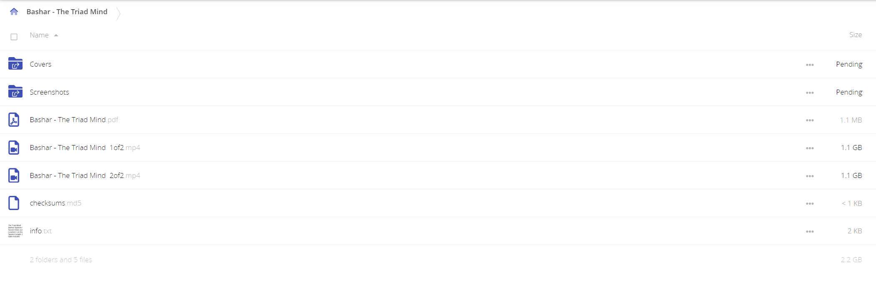Click the shared Screenshots folder icon
This screenshot has width=876, height=303.
pos(15,92)
